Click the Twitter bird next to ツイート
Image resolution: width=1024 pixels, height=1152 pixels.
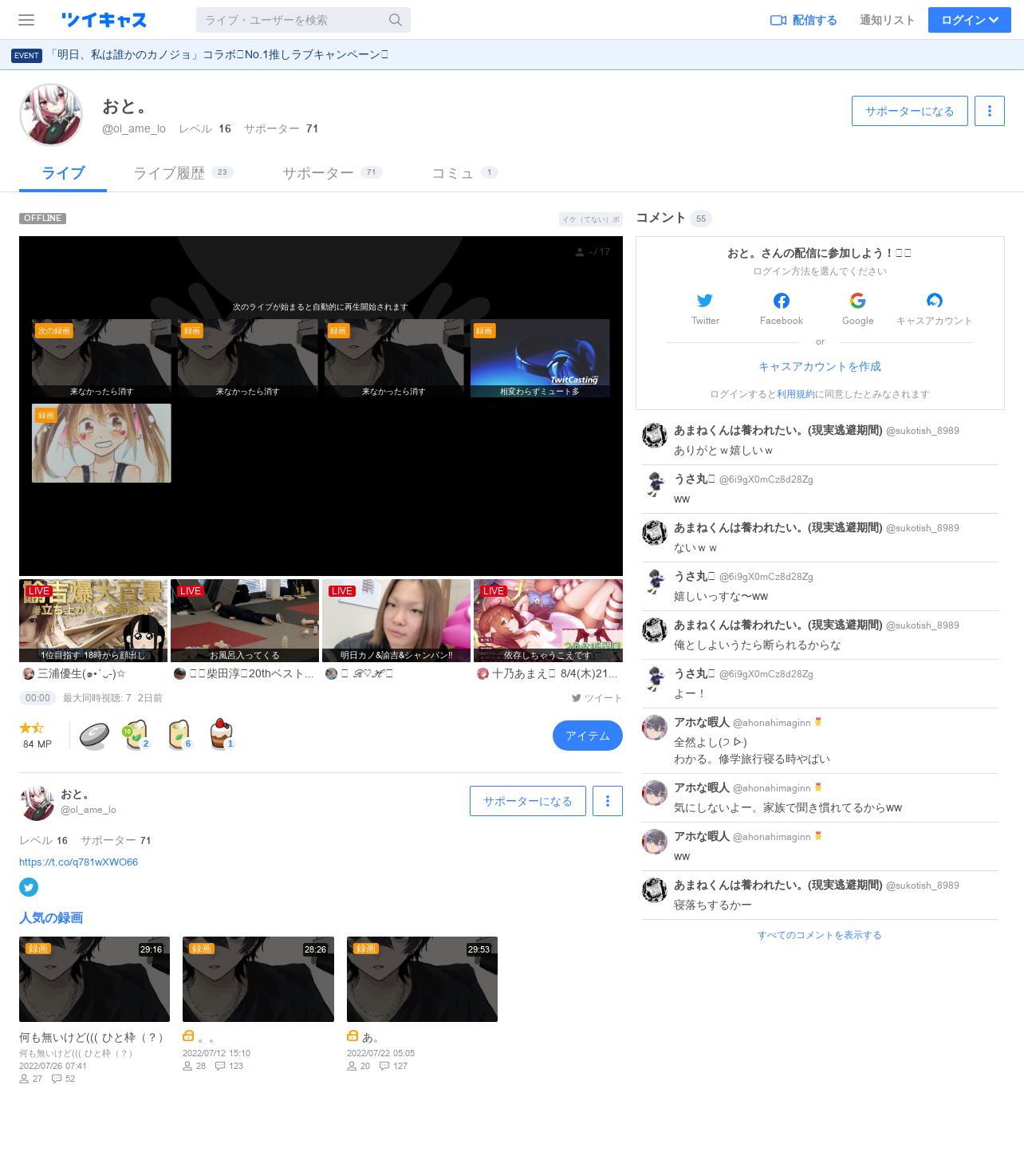576,698
